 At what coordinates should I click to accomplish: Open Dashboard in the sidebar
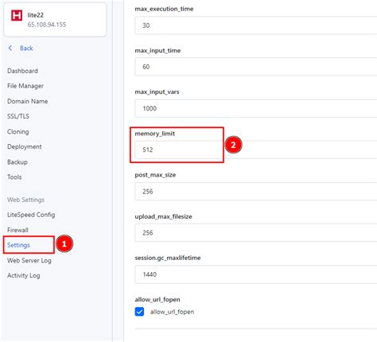(x=22, y=71)
